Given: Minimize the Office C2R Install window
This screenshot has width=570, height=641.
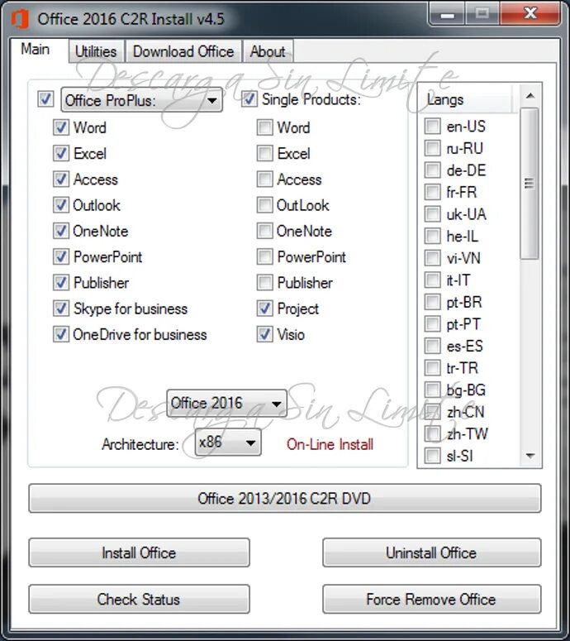Looking at the screenshot, I should click(447, 14).
